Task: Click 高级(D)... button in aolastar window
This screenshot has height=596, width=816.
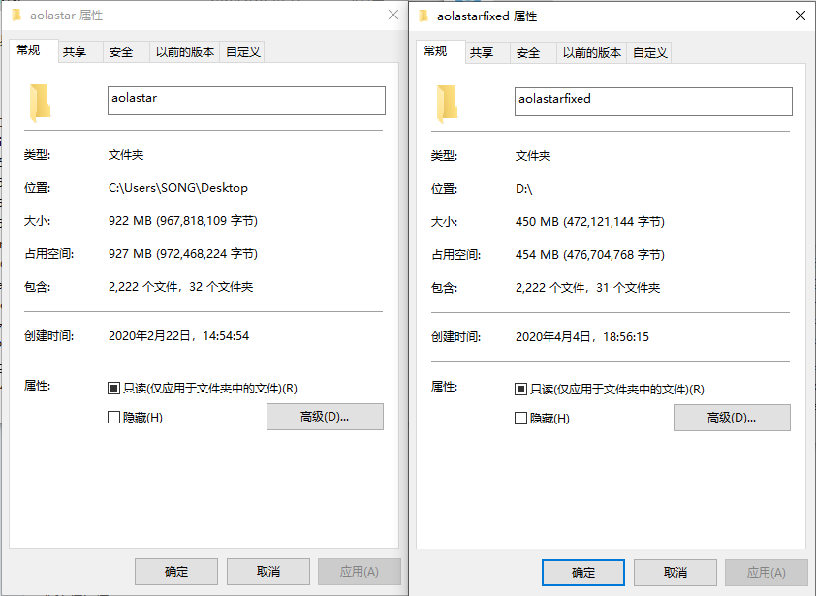Action: [x=325, y=417]
